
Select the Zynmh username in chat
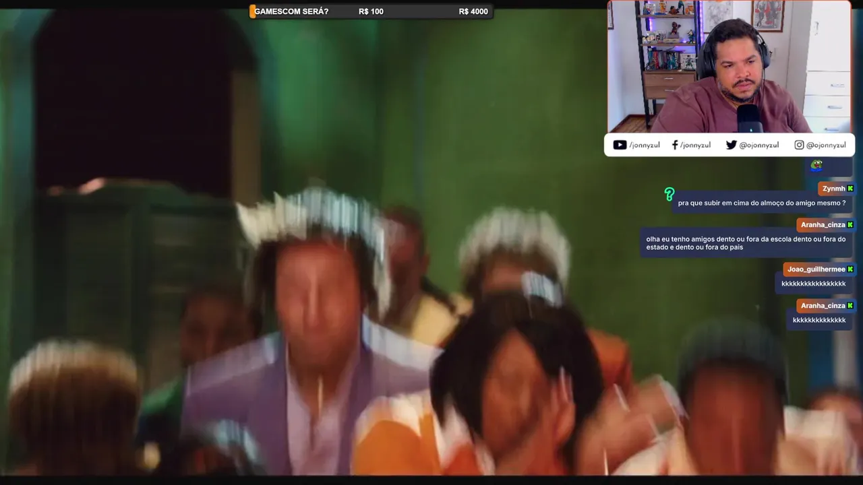click(x=833, y=189)
